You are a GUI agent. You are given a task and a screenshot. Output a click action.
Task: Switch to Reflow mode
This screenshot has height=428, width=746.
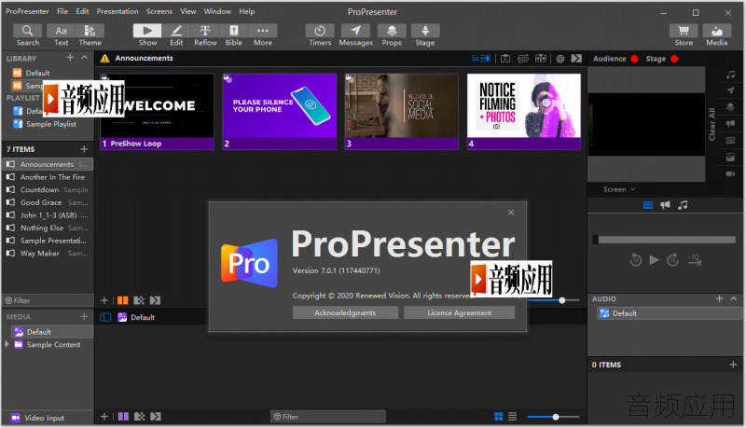205,35
